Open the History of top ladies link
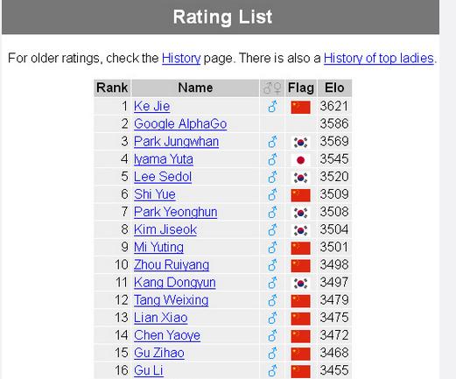Screen dimensions: 456x379 [x=379, y=58]
